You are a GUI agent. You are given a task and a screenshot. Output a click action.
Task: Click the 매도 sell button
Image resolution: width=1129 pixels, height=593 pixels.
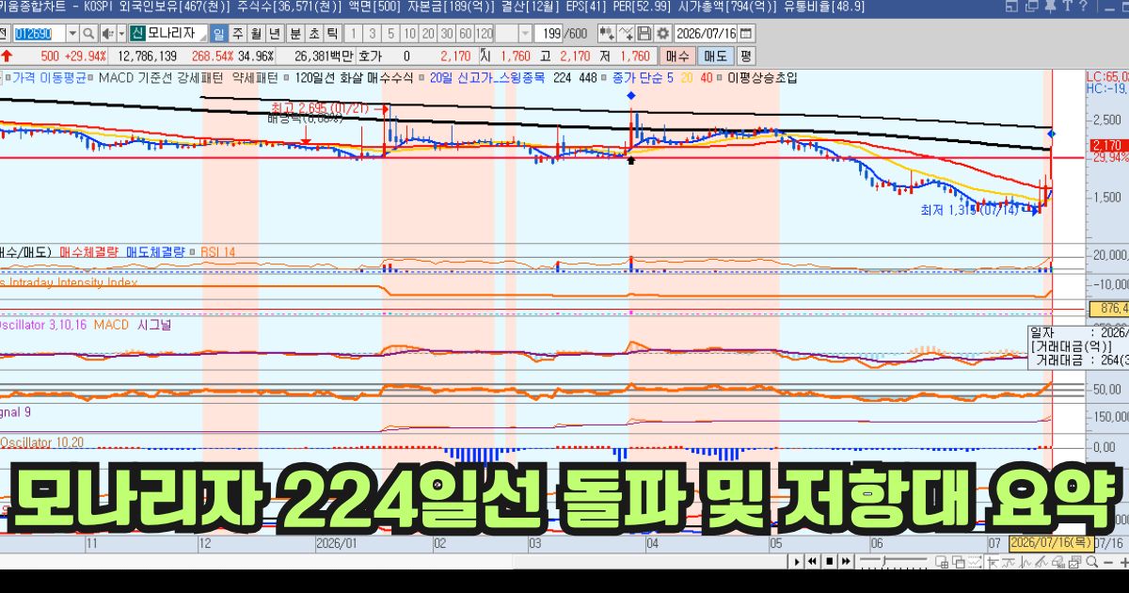point(715,56)
